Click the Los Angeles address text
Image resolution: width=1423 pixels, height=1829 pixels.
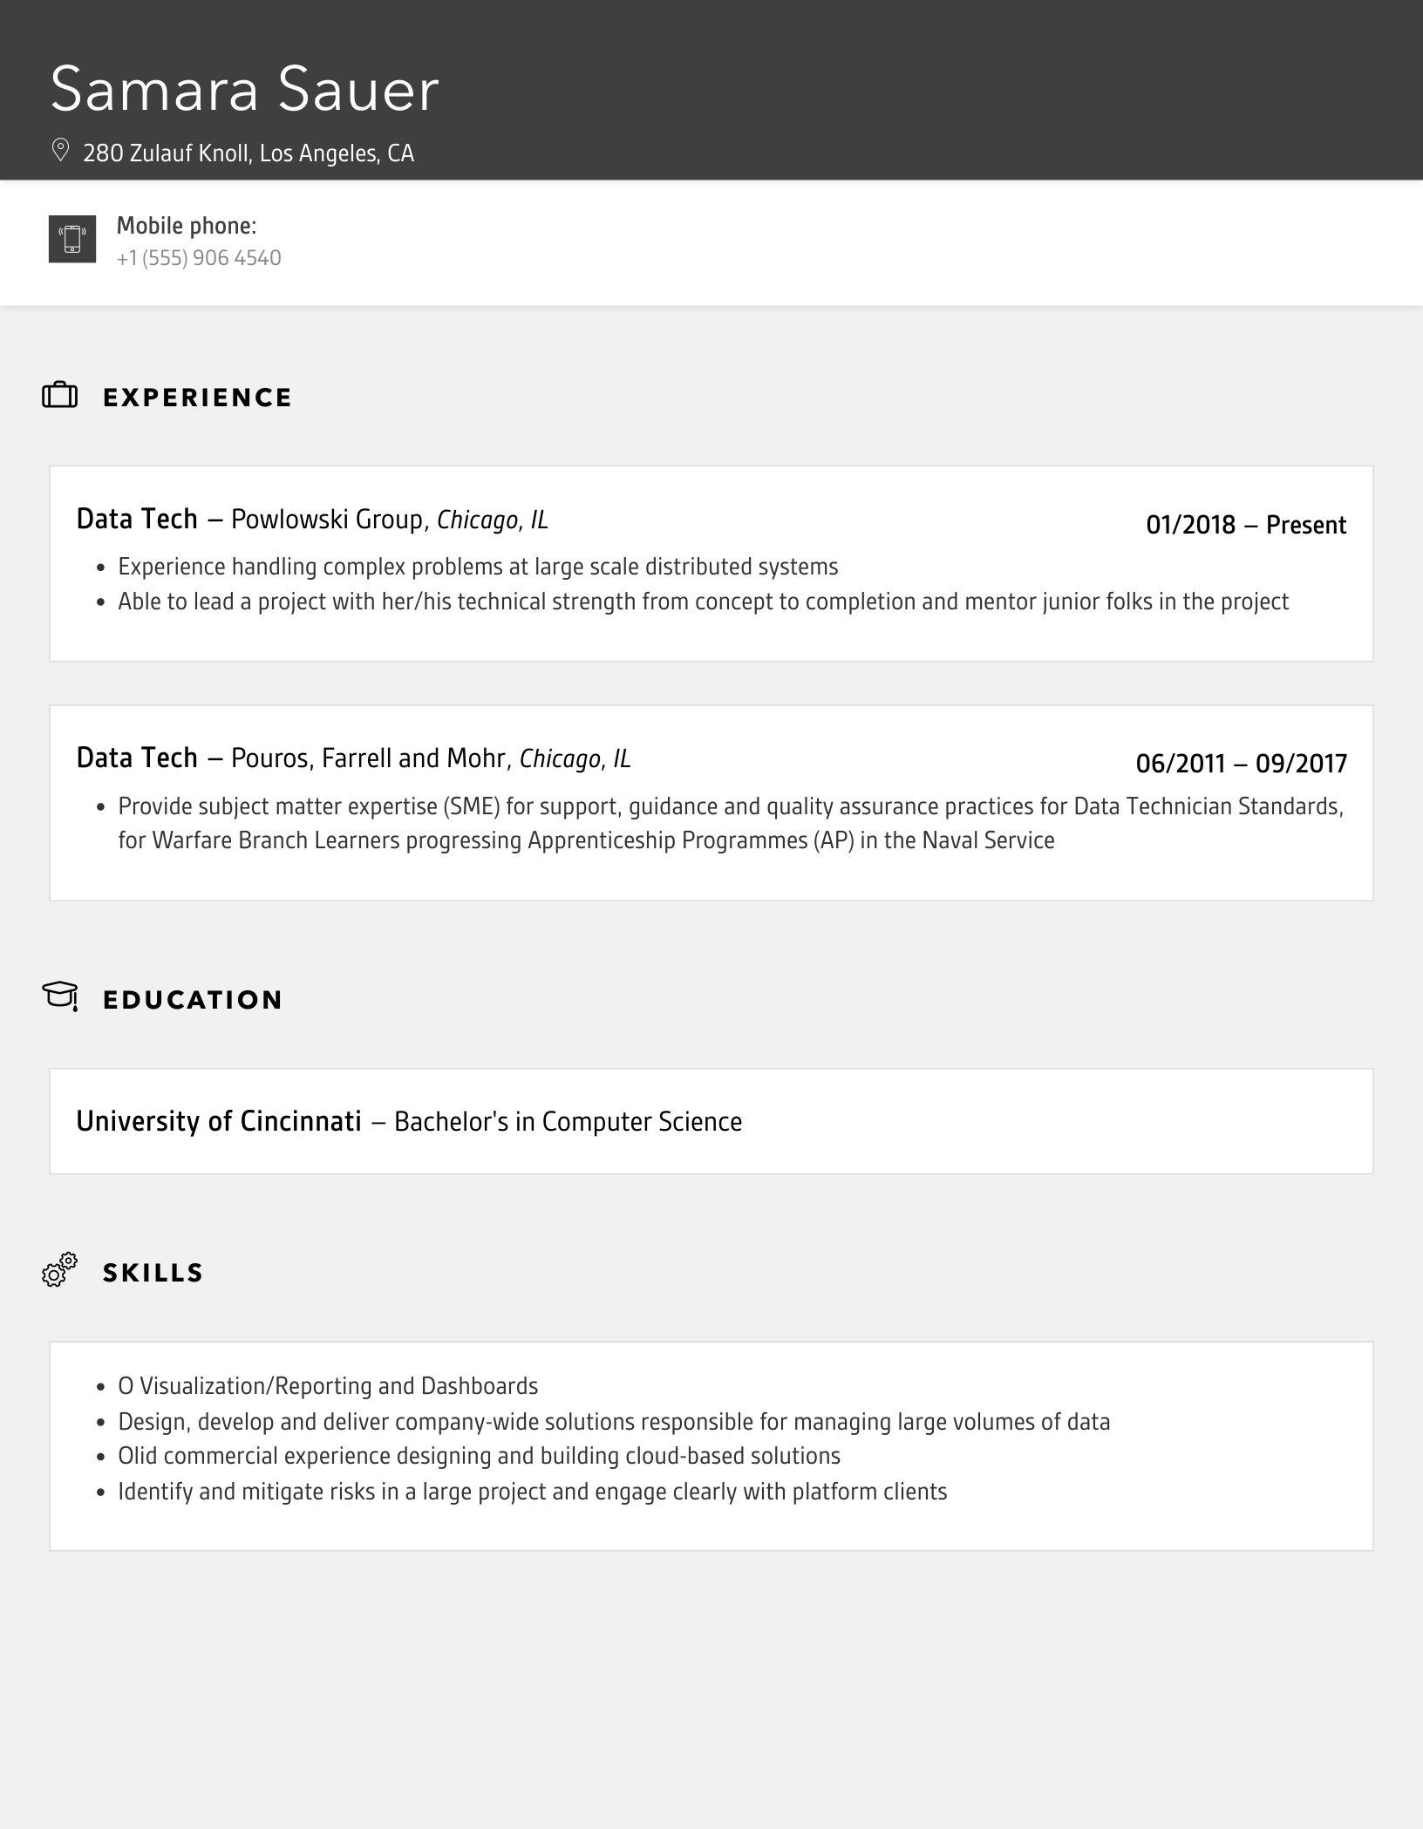249,153
